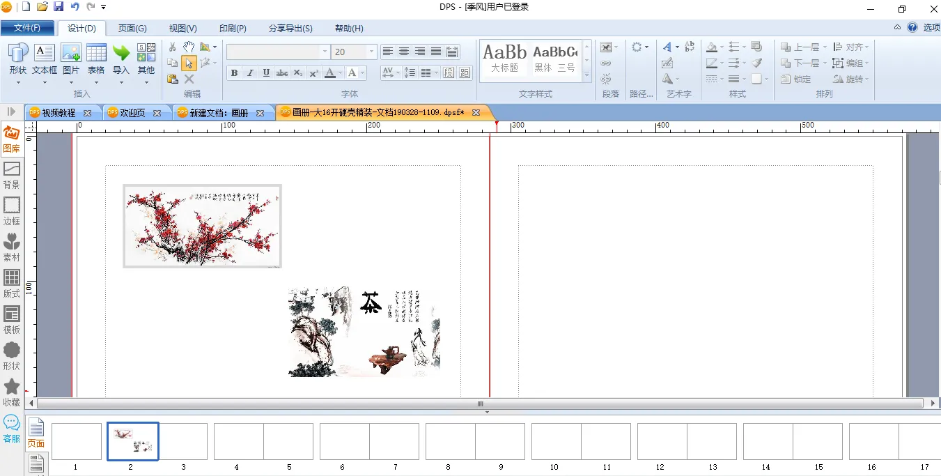
Task: Select page 4 thumbnail in page strip
Action: (238, 442)
